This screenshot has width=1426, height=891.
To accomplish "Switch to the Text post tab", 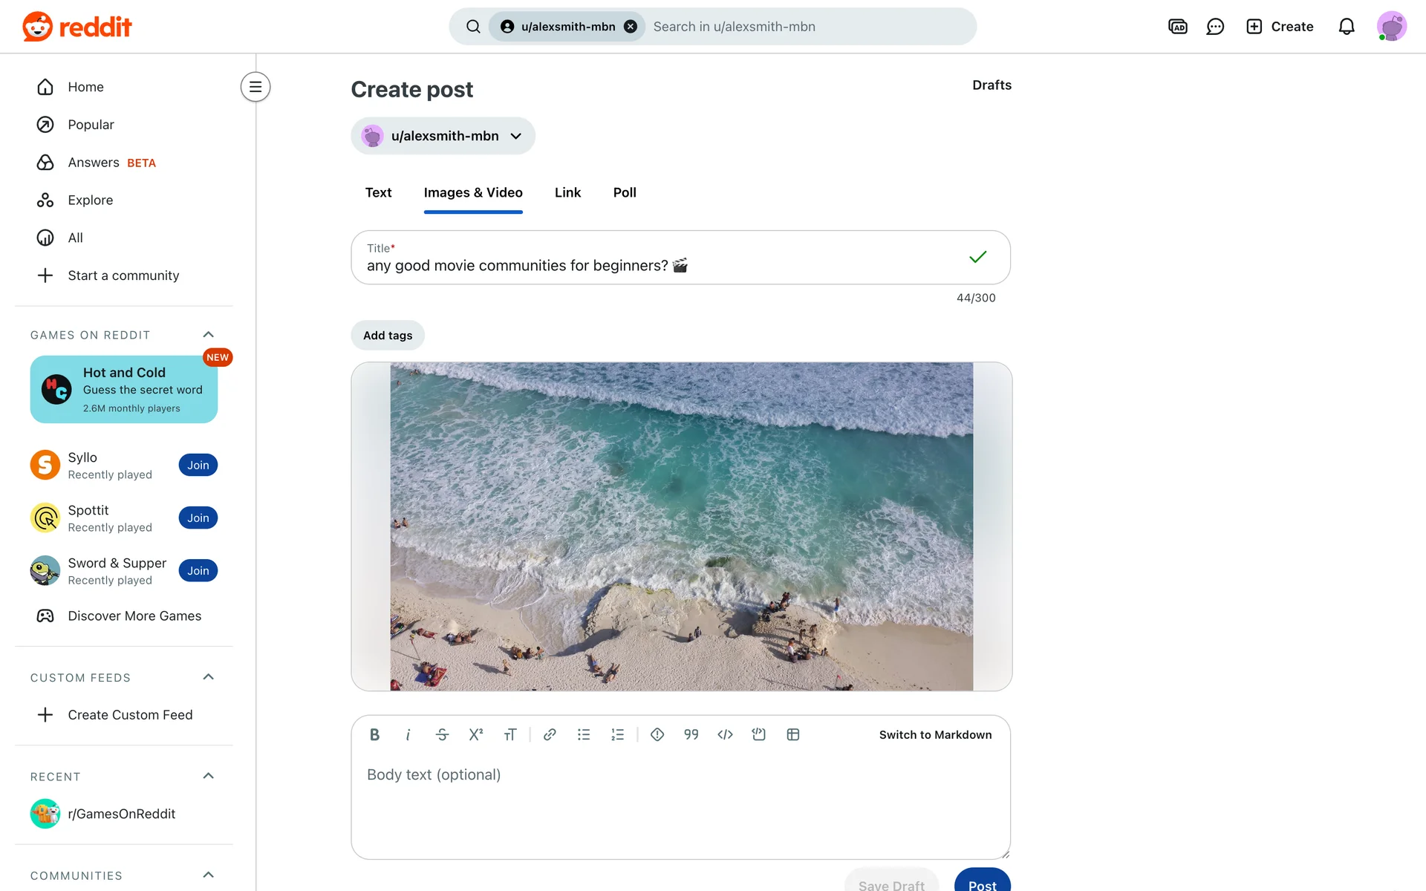I will click(x=378, y=193).
